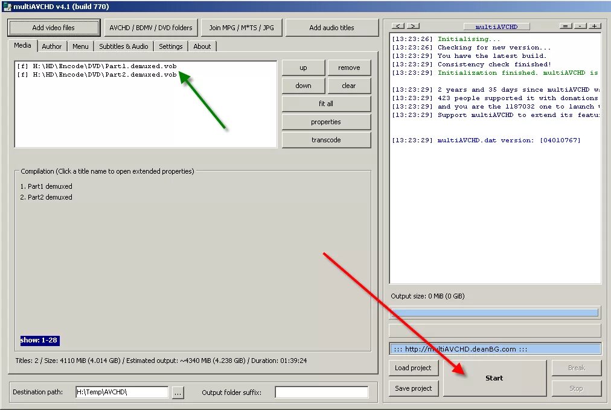Click the log panel '>' next button
The height and width of the screenshot is (410, 611).
413,26
